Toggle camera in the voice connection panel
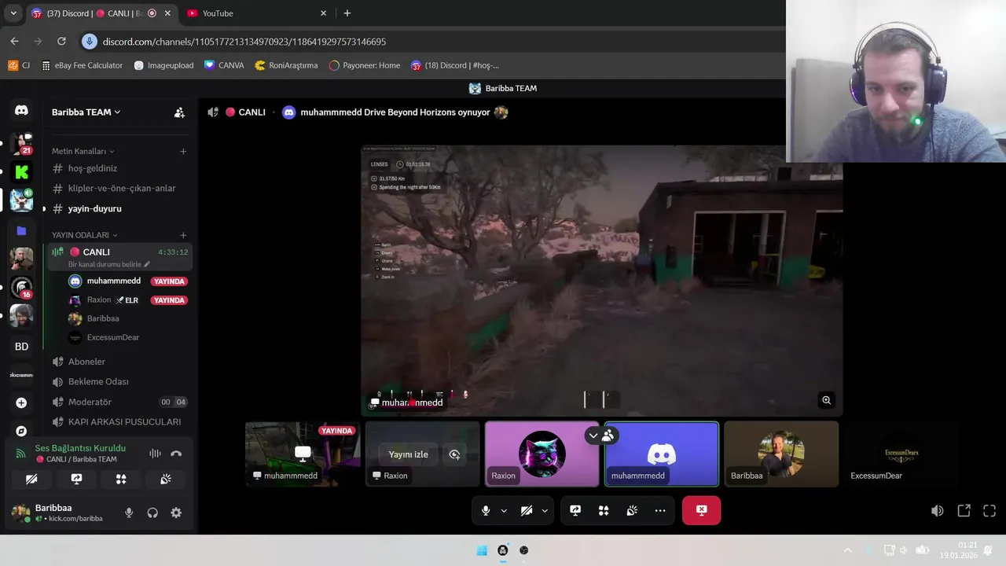The image size is (1006, 566). 31,479
